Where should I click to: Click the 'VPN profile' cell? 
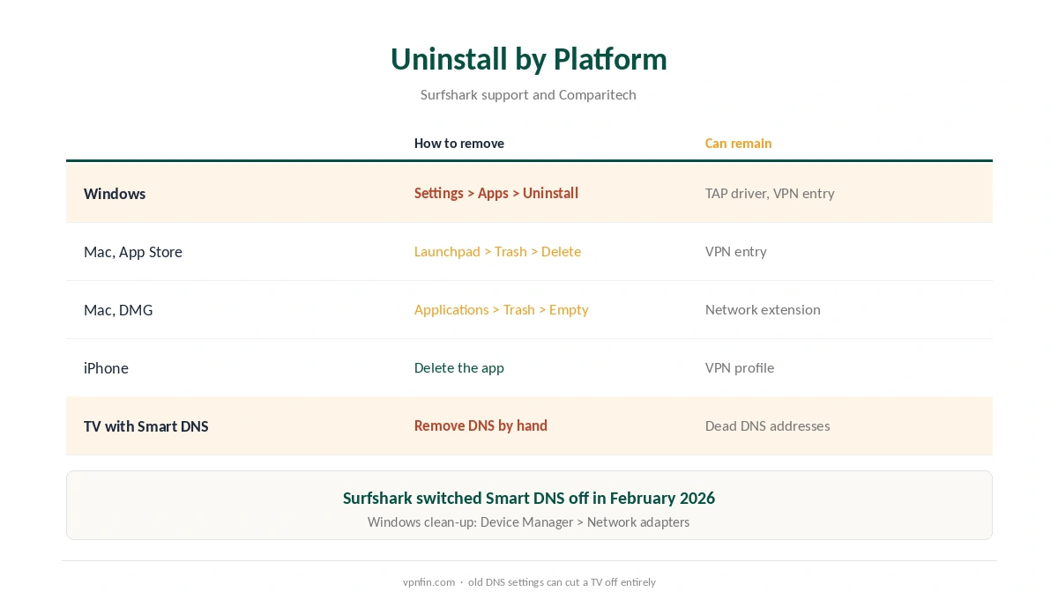pos(740,367)
